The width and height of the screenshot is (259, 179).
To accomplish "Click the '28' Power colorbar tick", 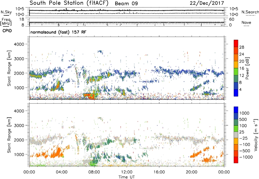I will click(242, 47).
